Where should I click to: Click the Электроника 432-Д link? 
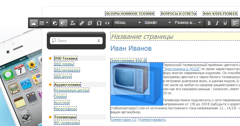point(128,61)
